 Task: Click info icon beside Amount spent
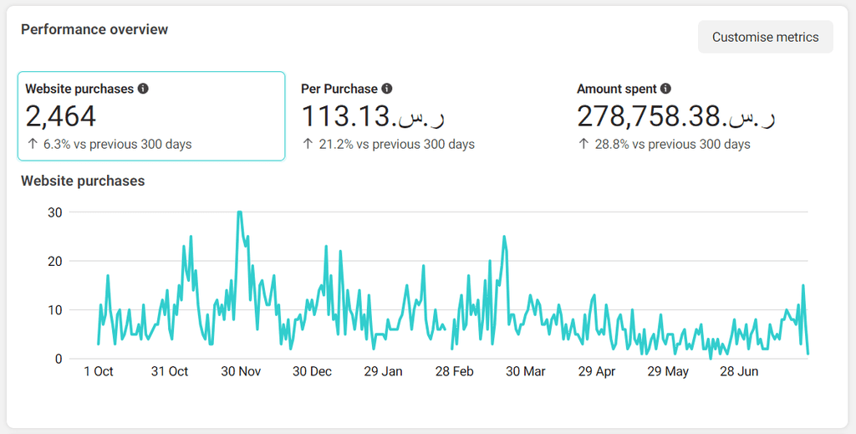(665, 89)
